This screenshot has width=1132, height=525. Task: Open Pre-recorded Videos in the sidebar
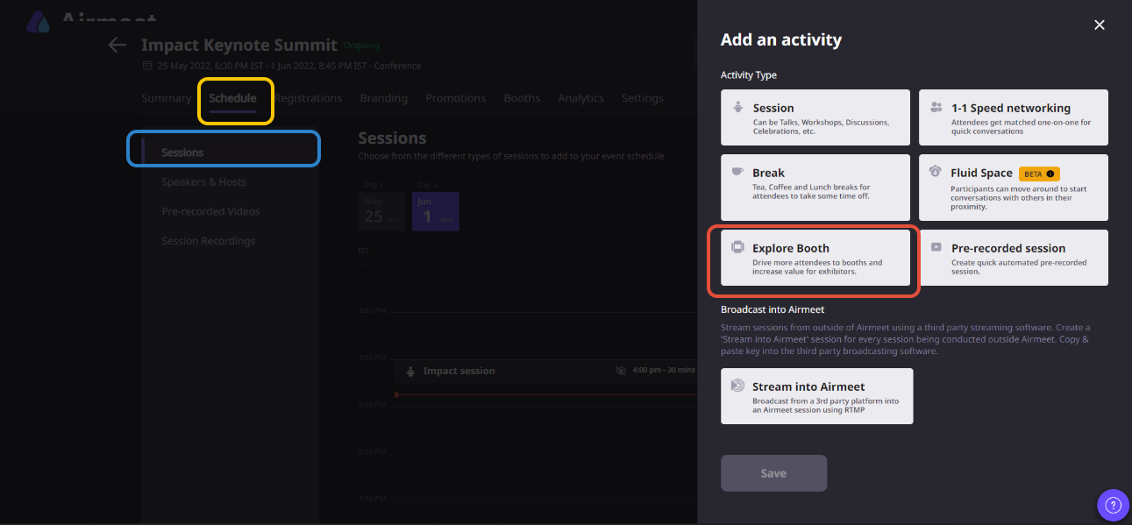(x=210, y=211)
